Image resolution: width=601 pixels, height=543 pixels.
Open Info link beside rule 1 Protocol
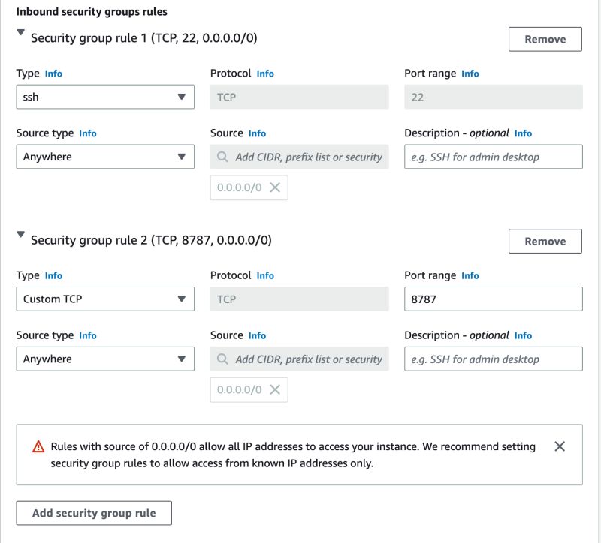coord(265,73)
